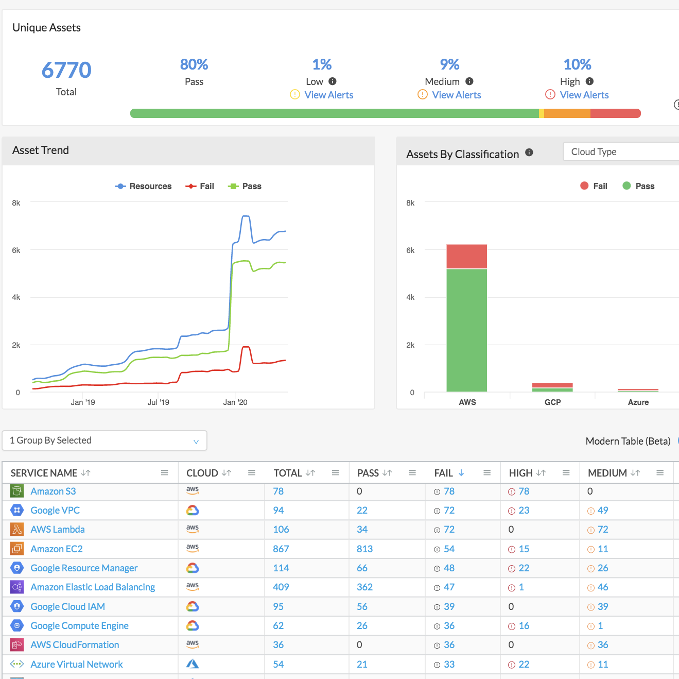Viewport: 679px width, 679px height.
Task: Open the Cloud column menu icon
Action: [252, 473]
